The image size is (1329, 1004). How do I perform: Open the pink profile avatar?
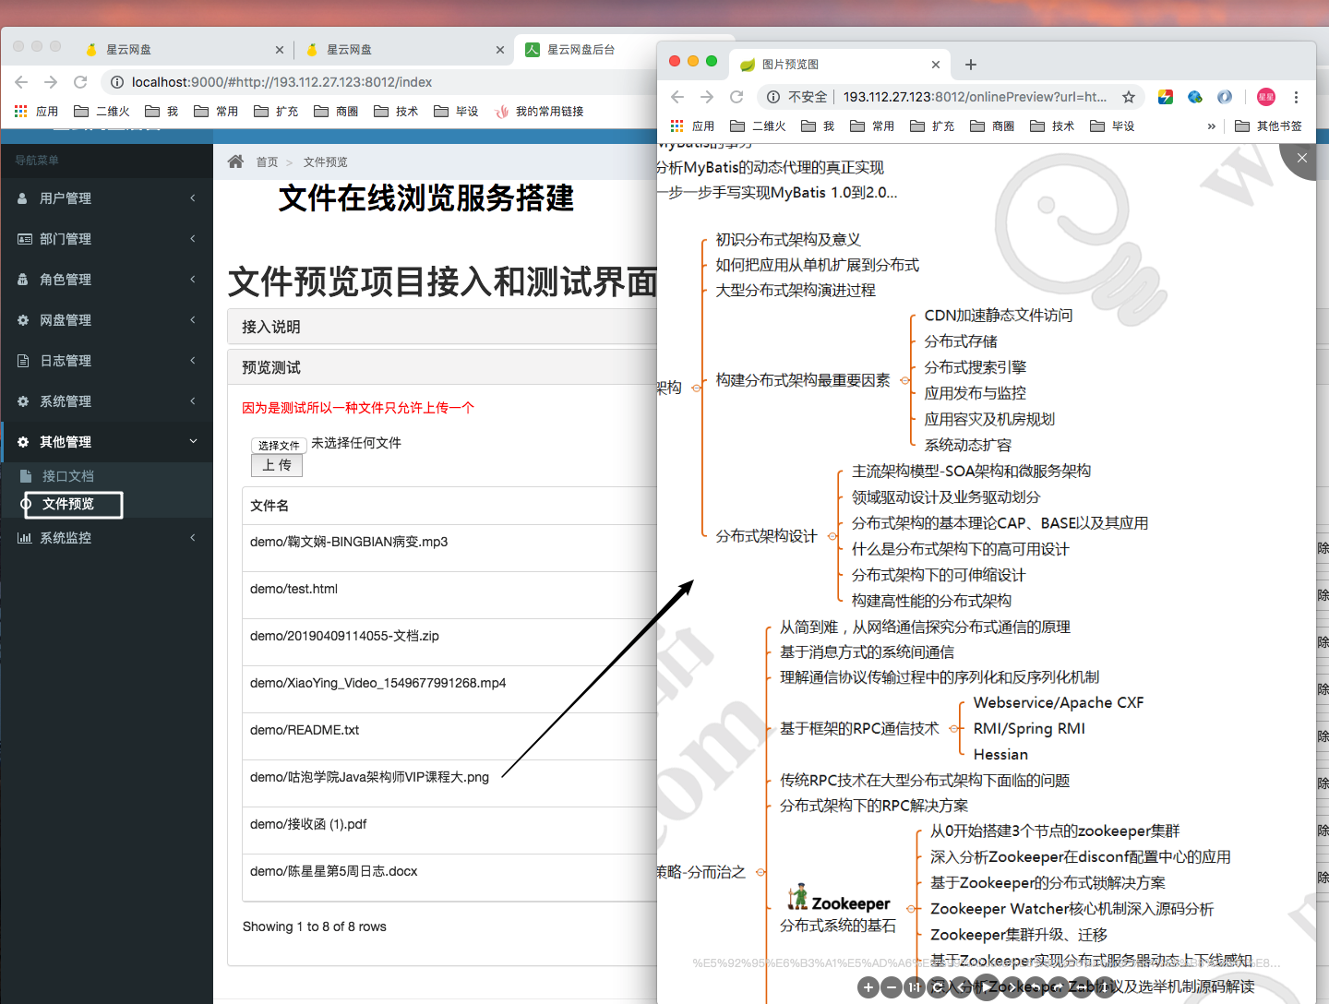1266,97
